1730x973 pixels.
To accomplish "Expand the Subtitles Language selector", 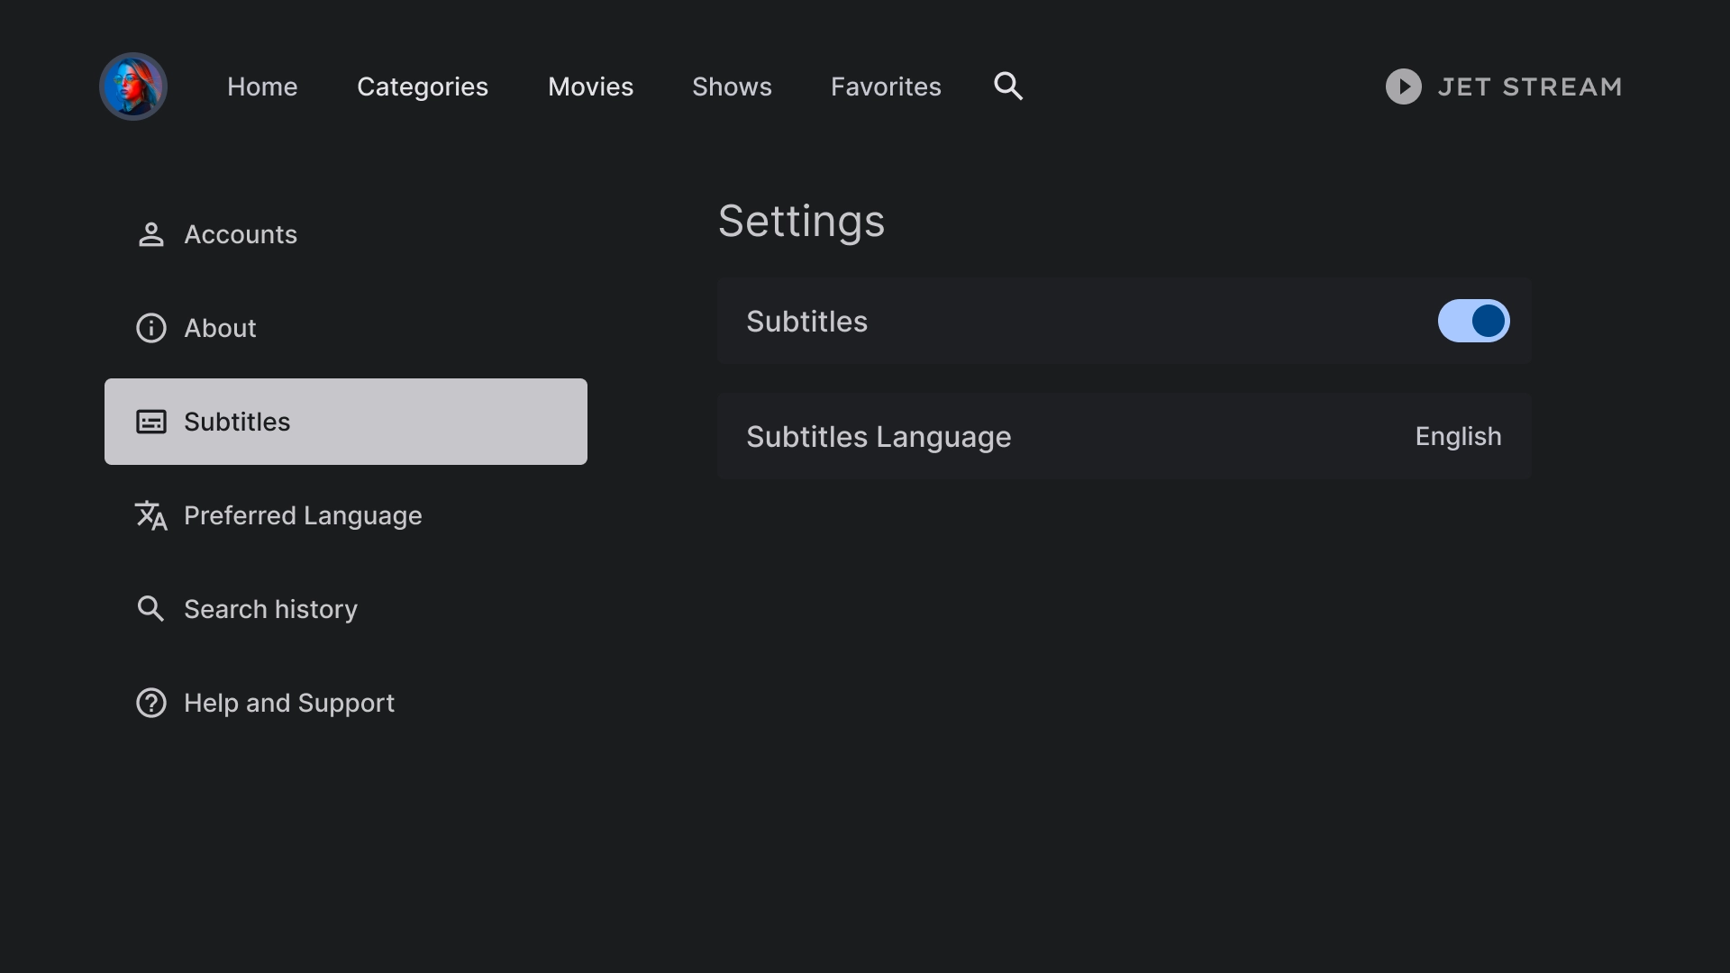I will pos(1458,436).
